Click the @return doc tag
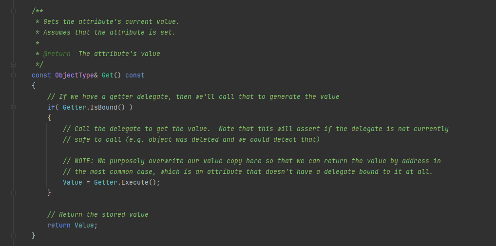496x246 pixels. point(57,54)
